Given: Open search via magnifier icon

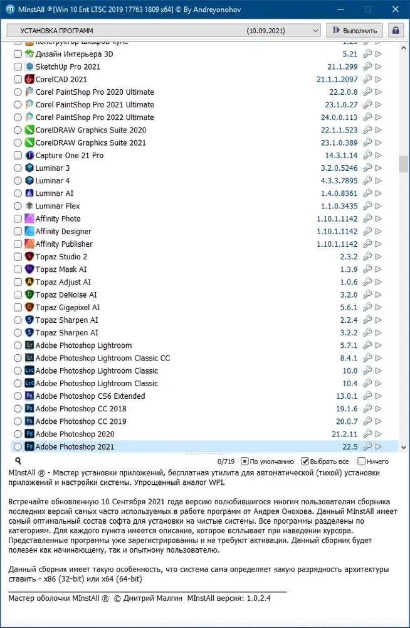Looking at the screenshot, I should pyautogui.click(x=18, y=460).
